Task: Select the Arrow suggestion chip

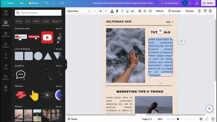Action: [19, 21]
